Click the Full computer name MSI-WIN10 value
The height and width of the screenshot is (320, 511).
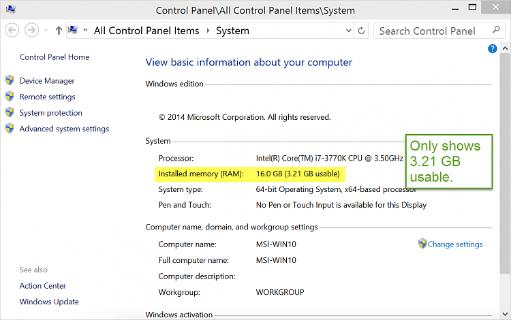pyautogui.click(x=276, y=261)
